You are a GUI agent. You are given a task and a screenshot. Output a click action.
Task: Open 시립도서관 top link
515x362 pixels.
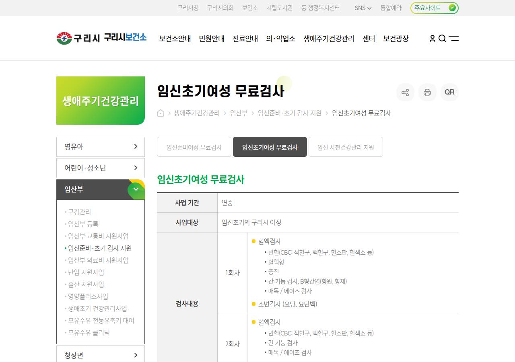click(x=280, y=8)
